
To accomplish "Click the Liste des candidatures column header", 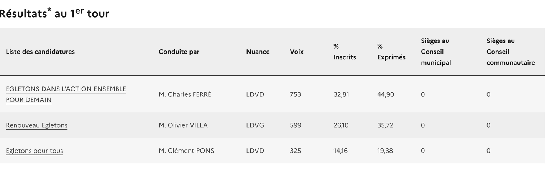I will click(x=40, y=52).
